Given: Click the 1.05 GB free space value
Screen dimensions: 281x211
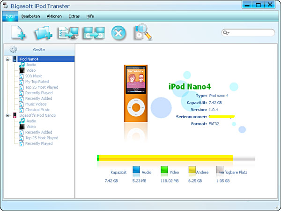Looking at the screenshot, I should pyautogui.click(x=223, y=181).
